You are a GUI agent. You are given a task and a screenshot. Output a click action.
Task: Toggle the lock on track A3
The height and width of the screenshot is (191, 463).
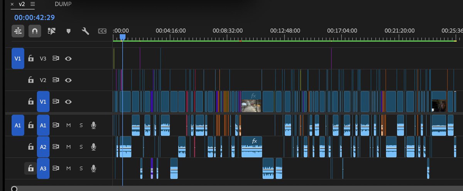click(x=31, y=168)
